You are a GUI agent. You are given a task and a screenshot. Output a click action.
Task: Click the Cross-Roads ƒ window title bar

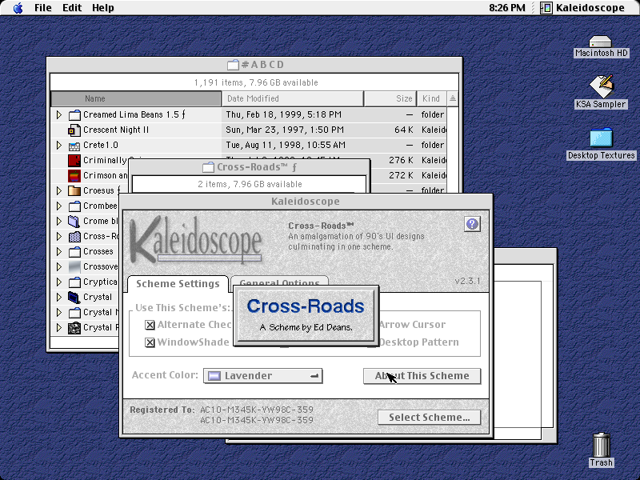pyautogui.click(x=250, y=167)
